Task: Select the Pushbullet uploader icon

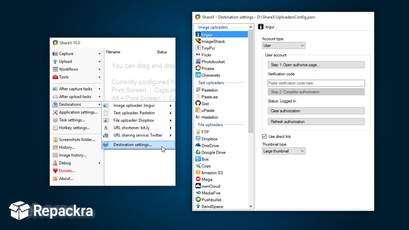Action: coord(198,199)
